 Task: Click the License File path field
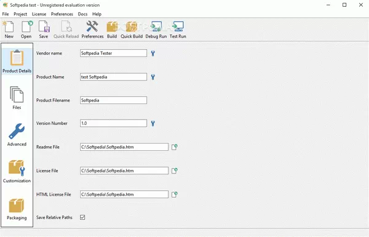pos(124,171)
